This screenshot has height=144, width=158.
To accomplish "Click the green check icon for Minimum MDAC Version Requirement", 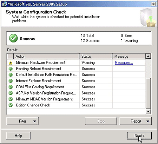I will tap(11, 99).
